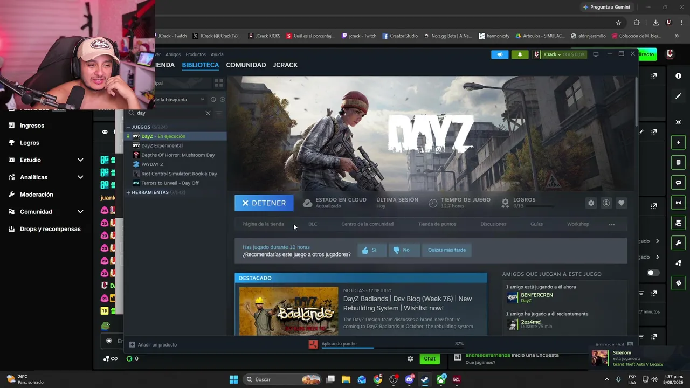Open Steam notifications bell
The height and width of the screenshot is (388, 690).
point(520,54)
